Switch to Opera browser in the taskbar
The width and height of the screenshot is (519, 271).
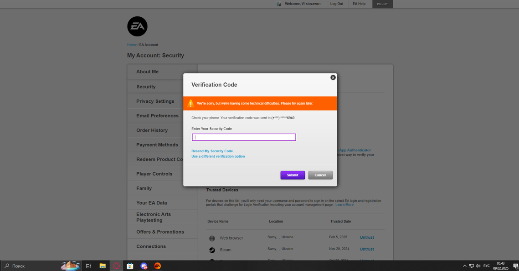click(116, 266)
